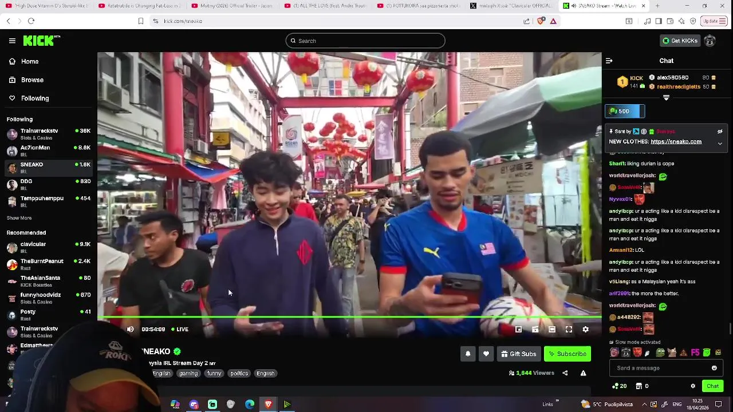Open player settings gear
Screen dimensions: 733x412
[585, 329]
